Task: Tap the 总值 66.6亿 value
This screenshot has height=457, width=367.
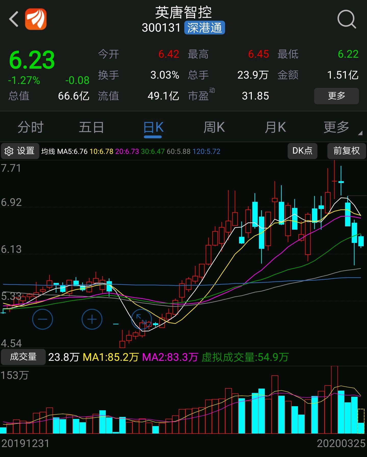Action: (x=74, y=96)
